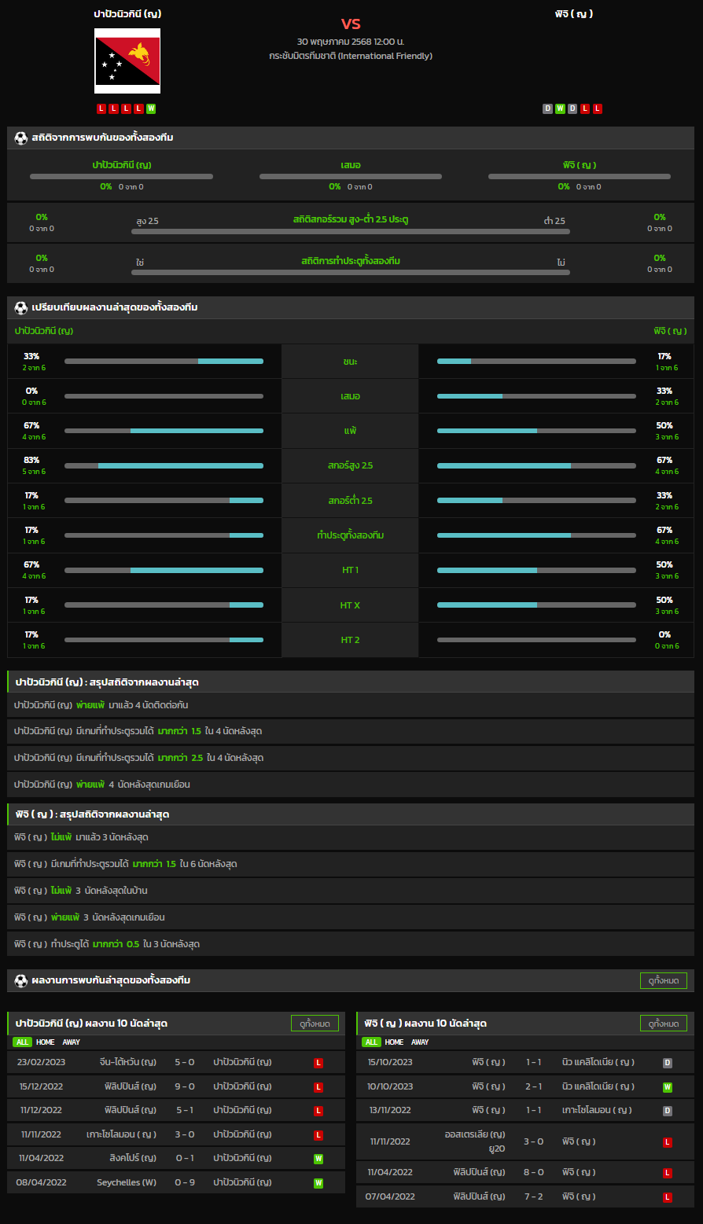Select HOME tab in ฟิจิ results table
The image size is (703, 1224).
coord(395,1042)
